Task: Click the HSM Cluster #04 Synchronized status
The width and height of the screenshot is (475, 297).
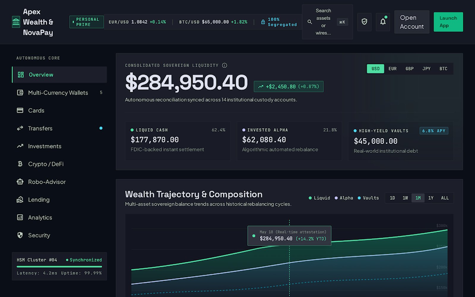Action: [x=59, y=266]
